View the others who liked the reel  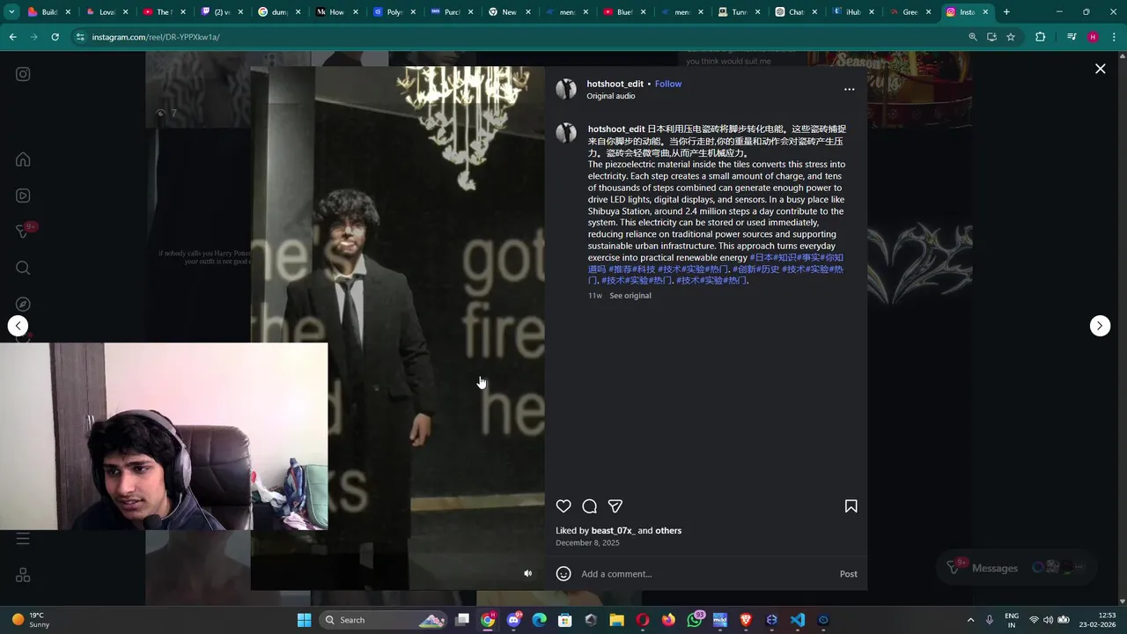668,531
